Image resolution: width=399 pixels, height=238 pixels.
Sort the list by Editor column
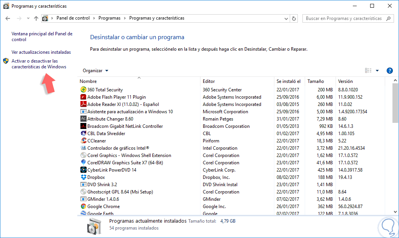pyautogui.click(x=209, y=81)
